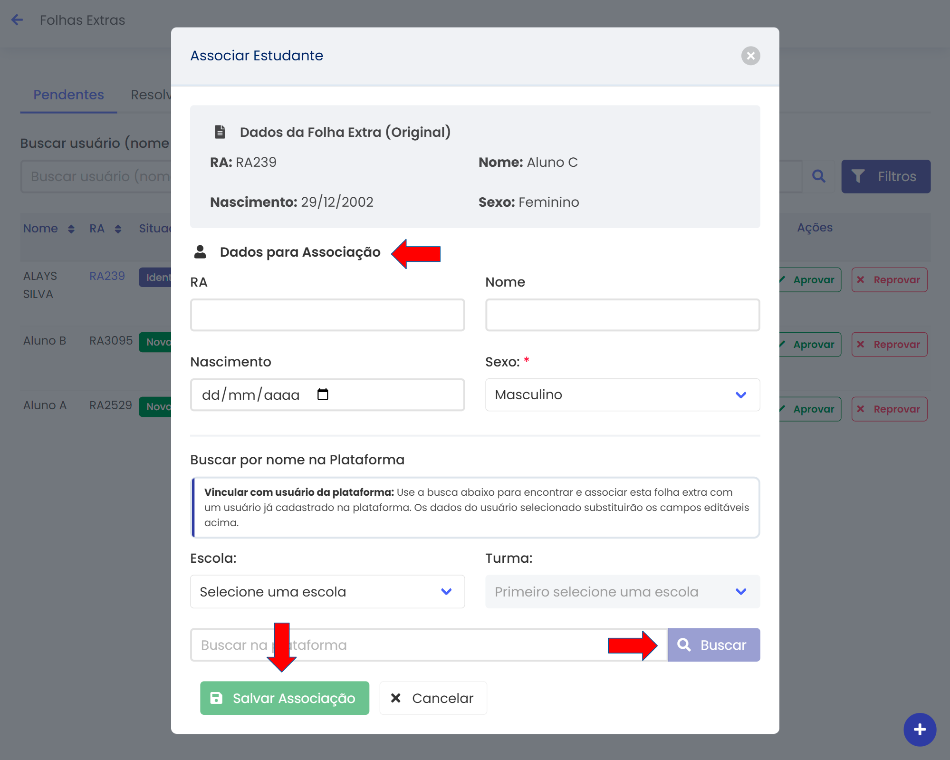Image resolution: width=950 pixels, height=760 pixels.
Task: Open the Filtros filter button
Action: click(885, 176)
